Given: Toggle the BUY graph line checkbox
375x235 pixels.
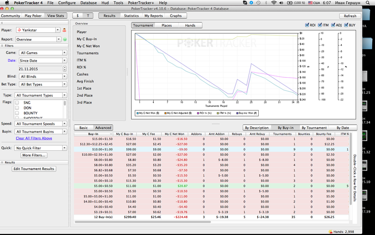Looking at the screenshot, I should click(346, 25).
